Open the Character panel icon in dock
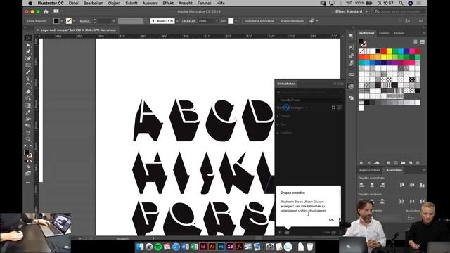 coord(351,47)
